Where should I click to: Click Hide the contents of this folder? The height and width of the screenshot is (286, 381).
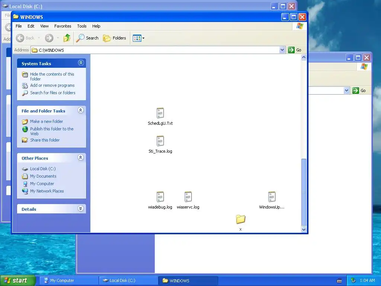pos(52,76)
